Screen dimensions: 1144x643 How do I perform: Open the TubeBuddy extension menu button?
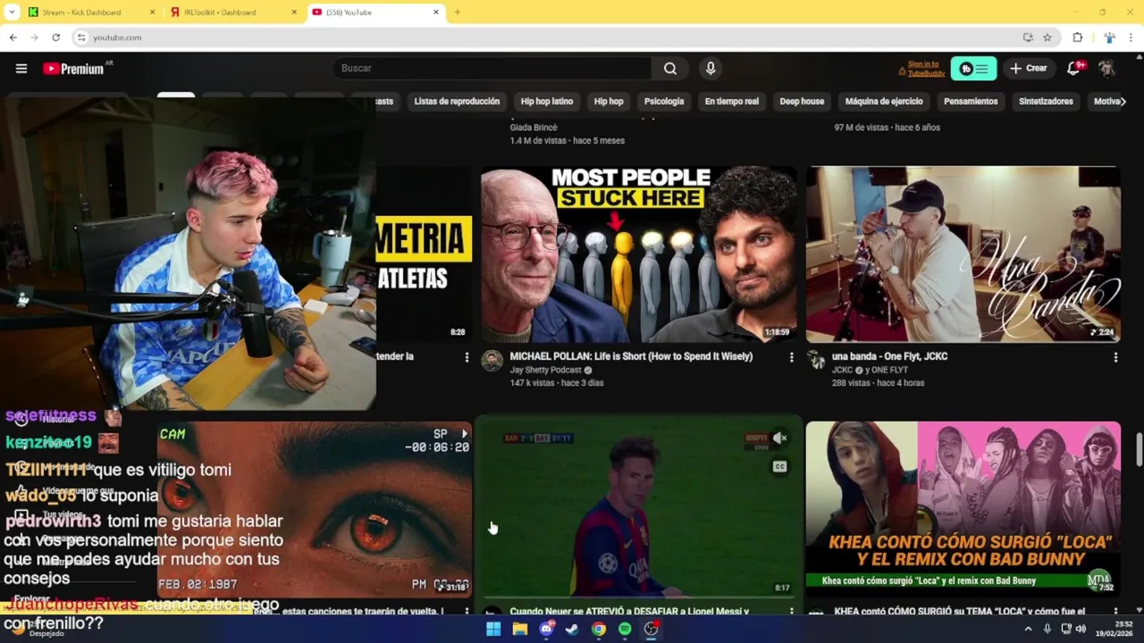point(973,69)
